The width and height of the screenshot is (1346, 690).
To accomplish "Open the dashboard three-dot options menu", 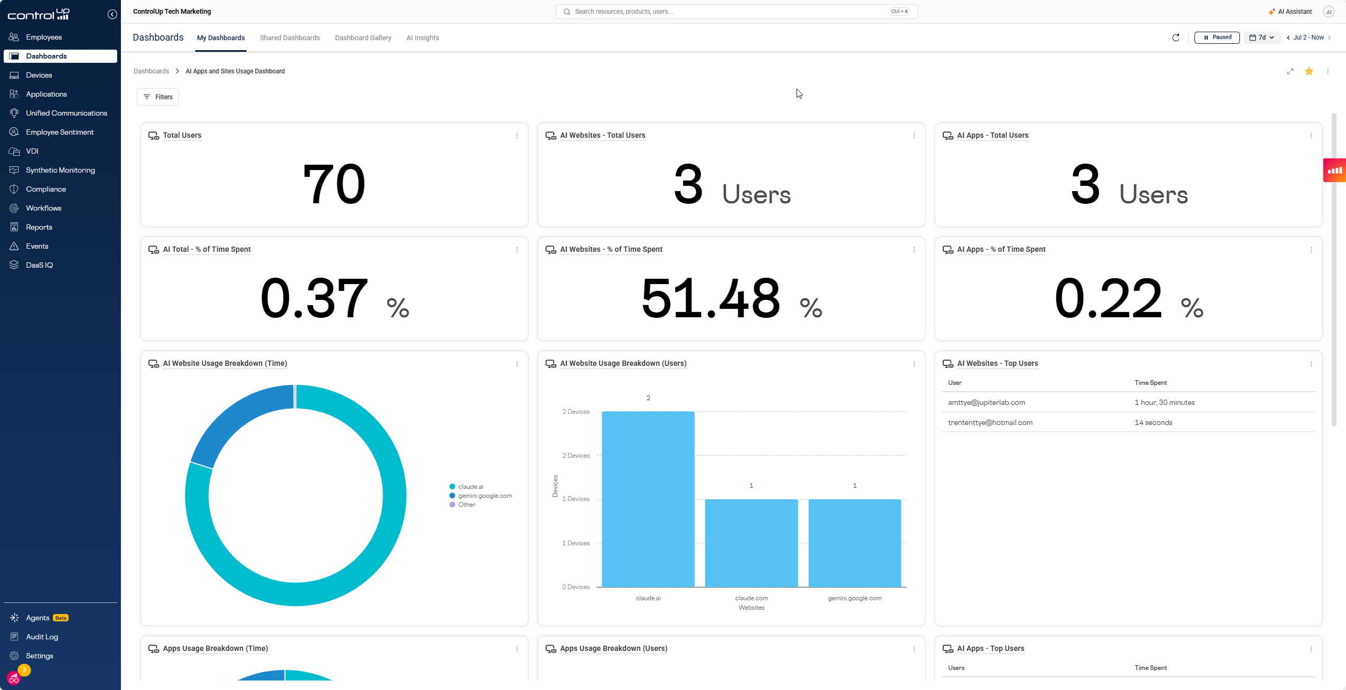I will (x=1328, y=71).
